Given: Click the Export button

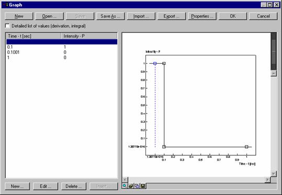Looking at the screenshot, I should (172, 16).
